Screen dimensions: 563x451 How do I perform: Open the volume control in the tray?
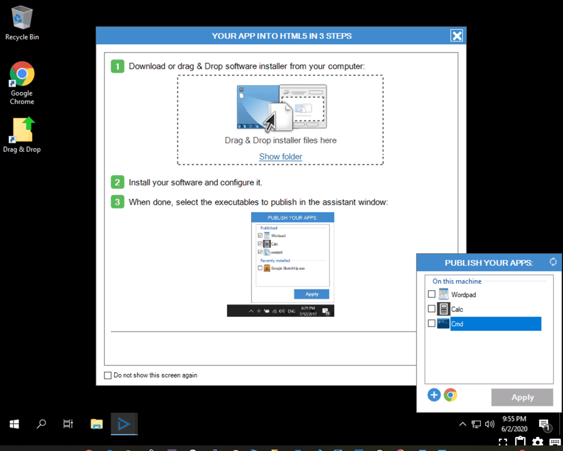point(489,424)
